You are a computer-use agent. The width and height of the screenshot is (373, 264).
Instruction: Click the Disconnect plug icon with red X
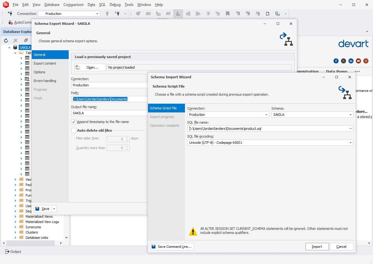tap(117, 14)
